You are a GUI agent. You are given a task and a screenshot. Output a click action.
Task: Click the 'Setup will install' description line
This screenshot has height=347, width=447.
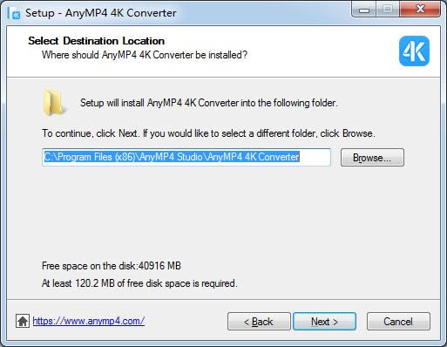[x=209, y=103]
